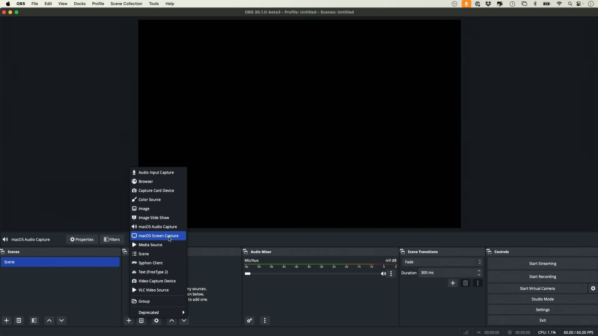Viewport: 598px width, 336px height.
Task: Remove selected scene with trash icon
Action: pos(19,320)
